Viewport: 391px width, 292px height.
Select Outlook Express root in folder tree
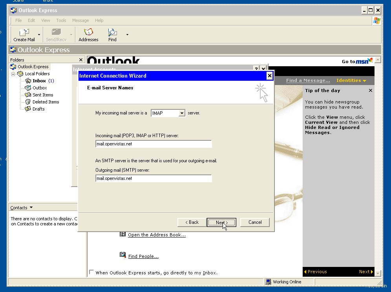pyautogui.click(x=33, y=67)
